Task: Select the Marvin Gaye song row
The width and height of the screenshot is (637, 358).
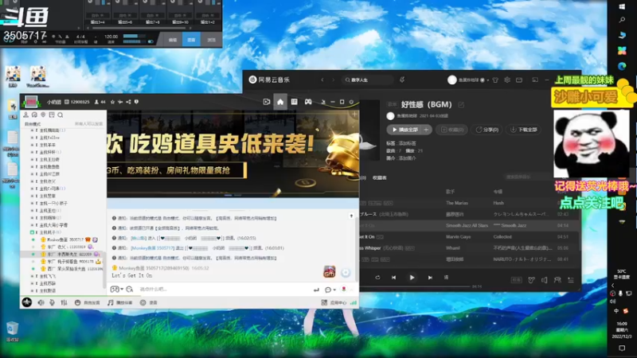Action: (x=469, y=236)
